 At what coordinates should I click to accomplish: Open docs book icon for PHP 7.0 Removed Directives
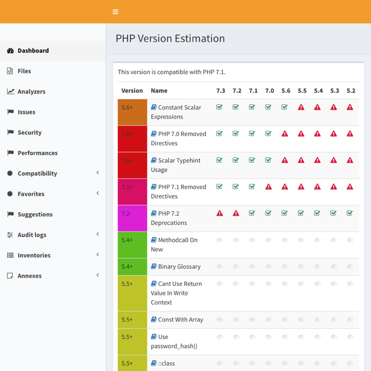point(154,134)
